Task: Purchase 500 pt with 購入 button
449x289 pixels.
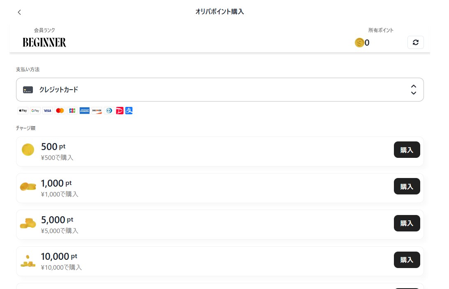Action: point(407,150)
